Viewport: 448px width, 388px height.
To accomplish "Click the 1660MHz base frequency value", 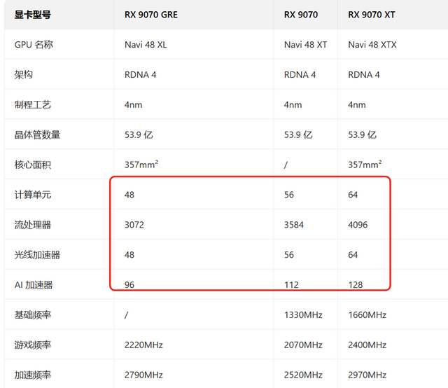I will 367,314.
